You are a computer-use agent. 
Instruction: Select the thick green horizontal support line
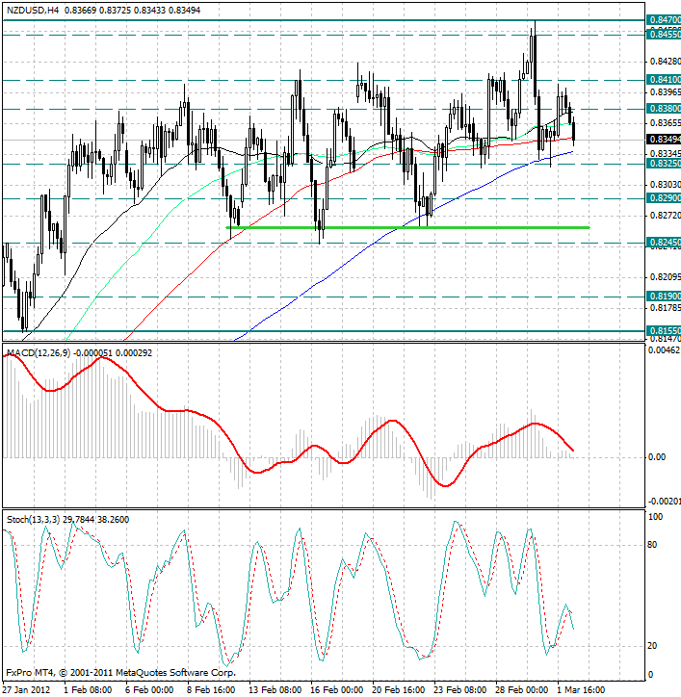[x=405, y=227]
